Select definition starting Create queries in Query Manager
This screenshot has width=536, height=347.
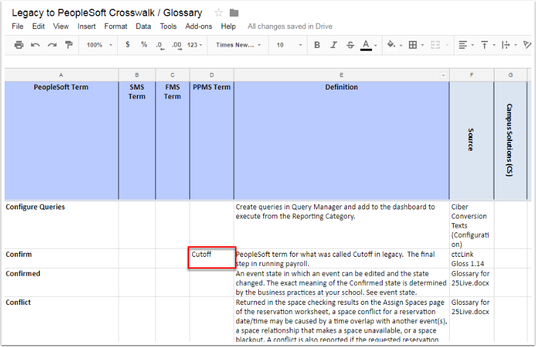tap(342, 225)
